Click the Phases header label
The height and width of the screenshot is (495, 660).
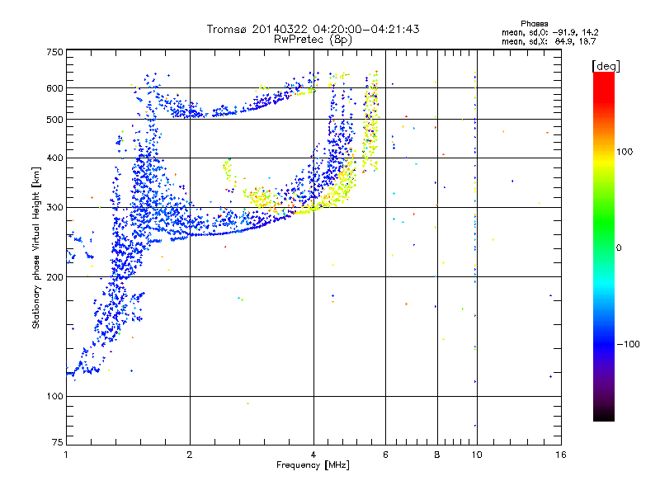click(x=534, y=24)
